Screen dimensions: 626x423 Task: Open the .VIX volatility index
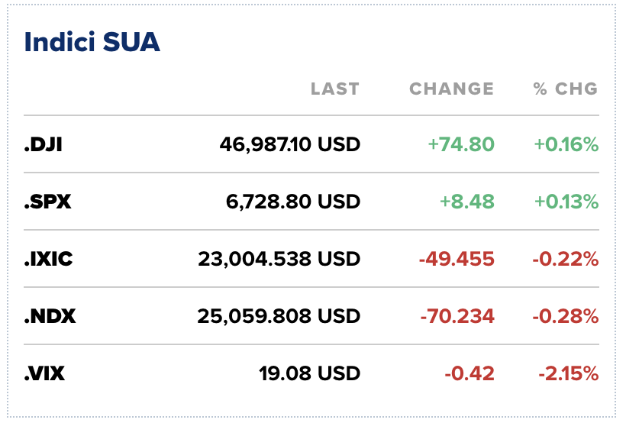click(44, 373)
